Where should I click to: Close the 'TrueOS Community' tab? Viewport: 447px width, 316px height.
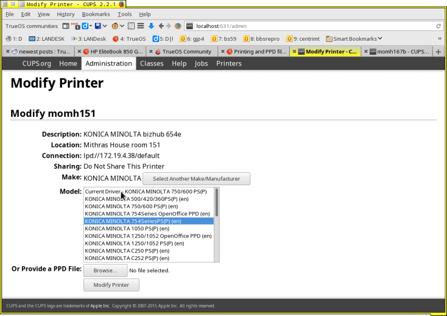151,51
